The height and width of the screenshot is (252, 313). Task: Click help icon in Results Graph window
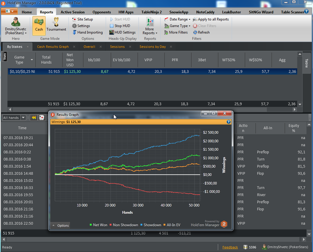pyautogui.click(x=228, y=122)
